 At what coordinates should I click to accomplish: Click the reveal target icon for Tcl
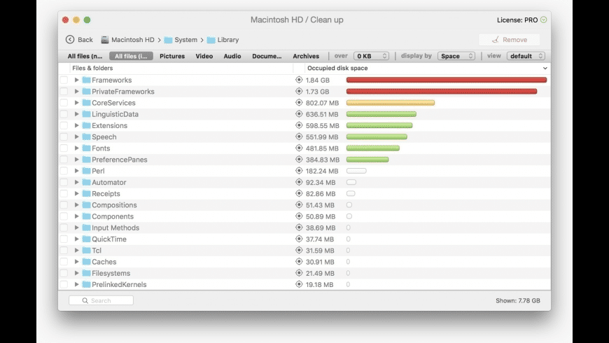pos(299,250)
